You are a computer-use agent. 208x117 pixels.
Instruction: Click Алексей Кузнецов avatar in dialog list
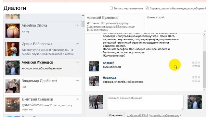(x=12, y=68)
